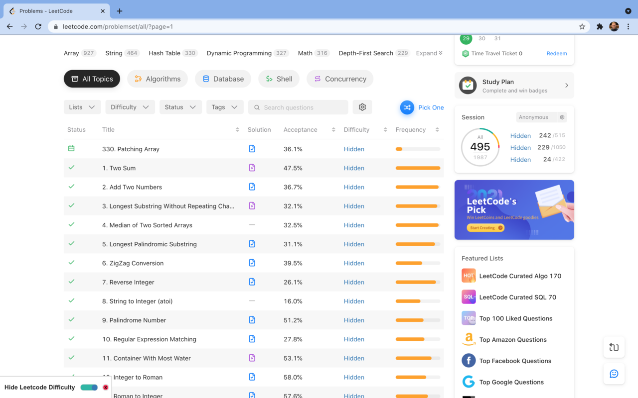Expand the topic tags list

[429, 53]
